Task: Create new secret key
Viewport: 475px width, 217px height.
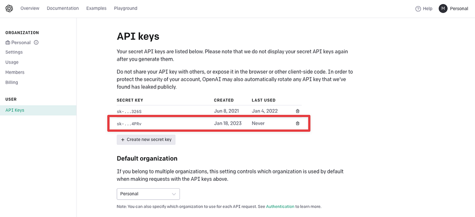Action: (146, 140)
